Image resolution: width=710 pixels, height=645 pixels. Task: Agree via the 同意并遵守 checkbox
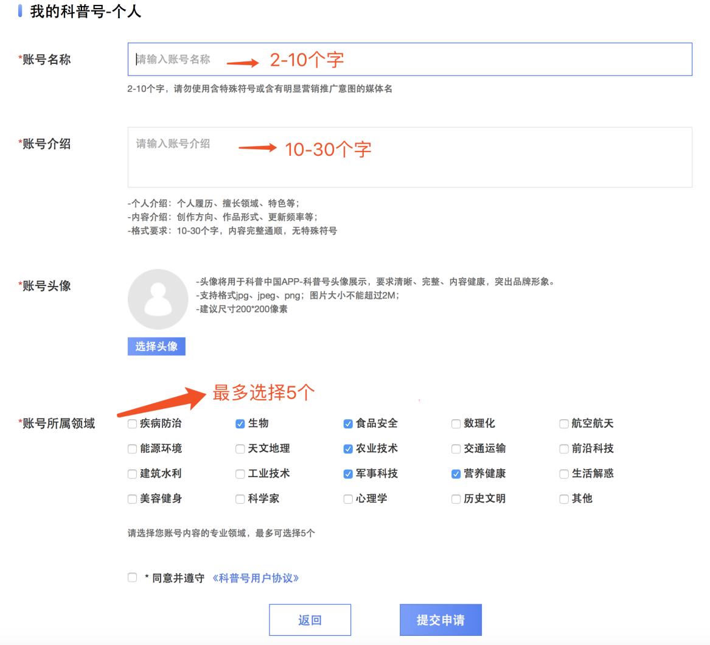132,577
